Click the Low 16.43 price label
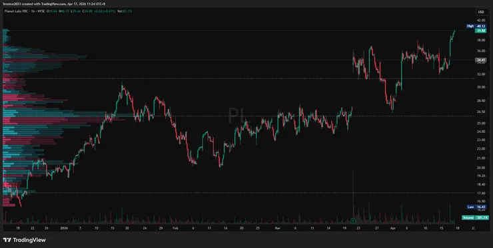Screen dimensions: 493x248 (476, 207)
